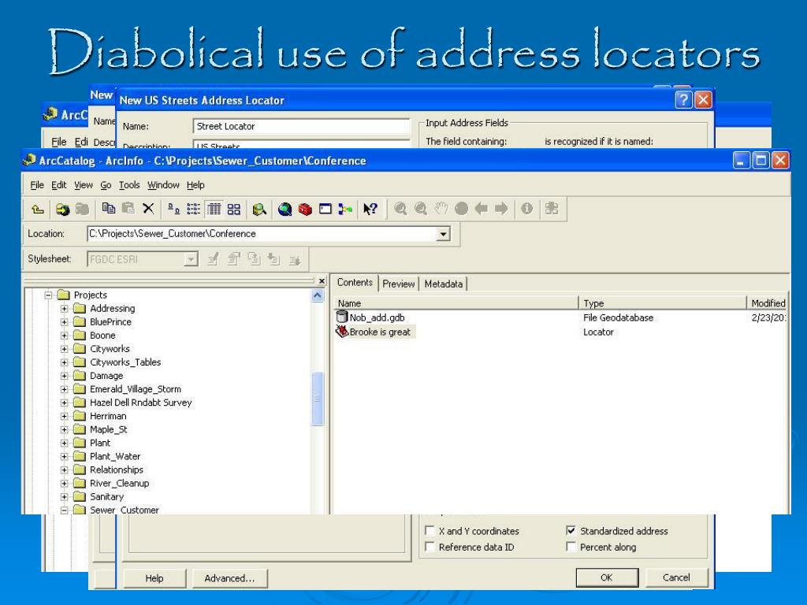This screenshot has width=807, height=605.
Task: Open the Search tool icon
Action: point(259,209)
